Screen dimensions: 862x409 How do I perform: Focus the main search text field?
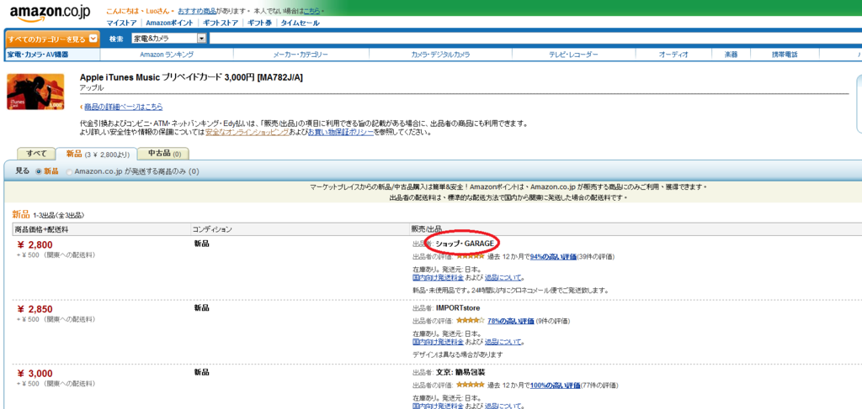click(x=535, y=39)
